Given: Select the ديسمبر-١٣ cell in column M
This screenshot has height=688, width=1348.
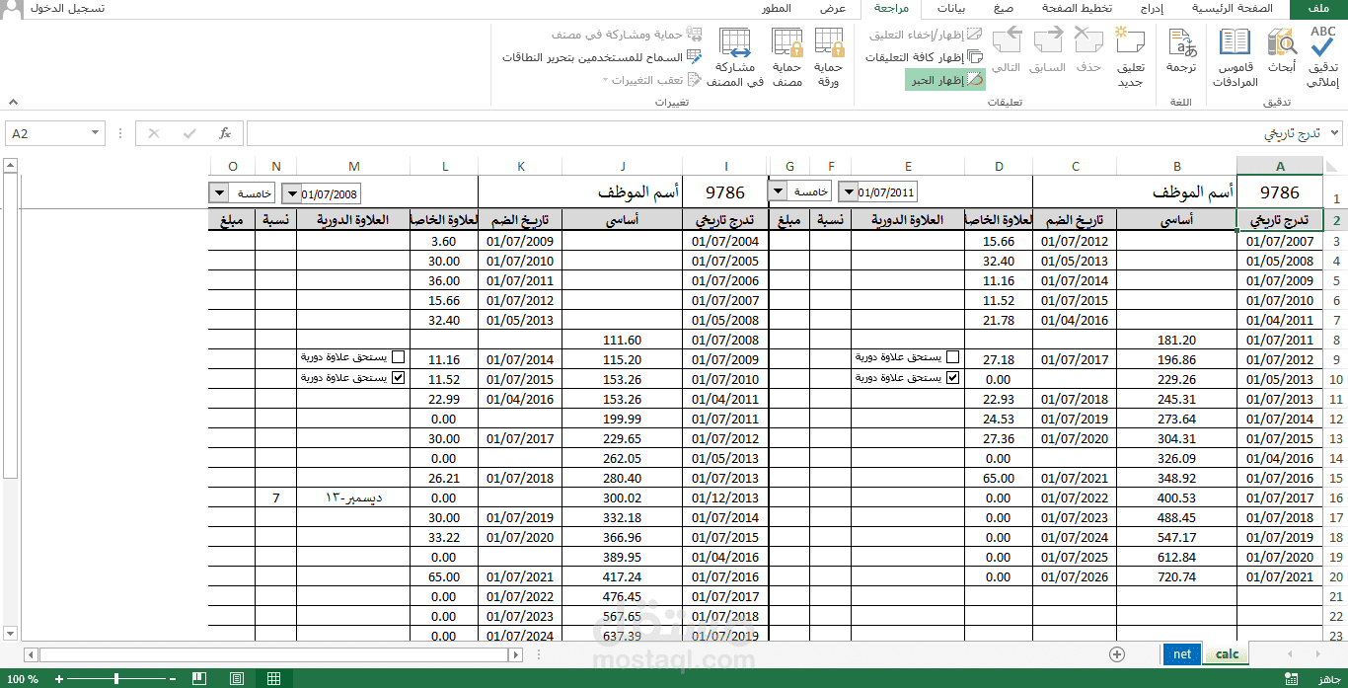Looking at the screenshot, I should [353, 497].
